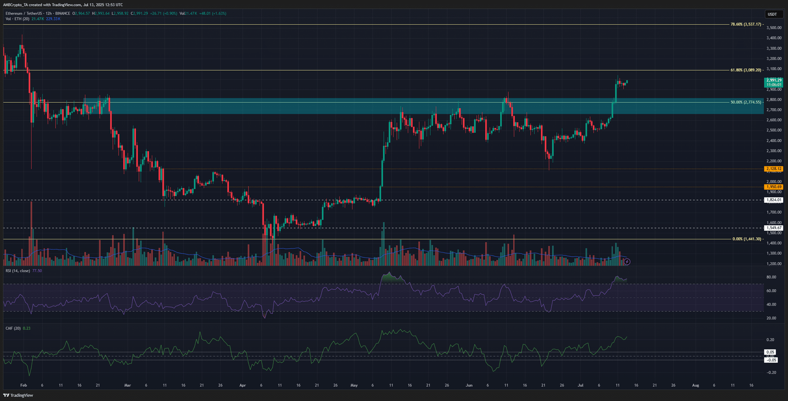This screenshot has width=788, height=401.
Task: Open the USDT currency selector
Action: [772, 14]
